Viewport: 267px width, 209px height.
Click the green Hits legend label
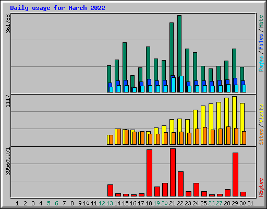tap(261, 21)
